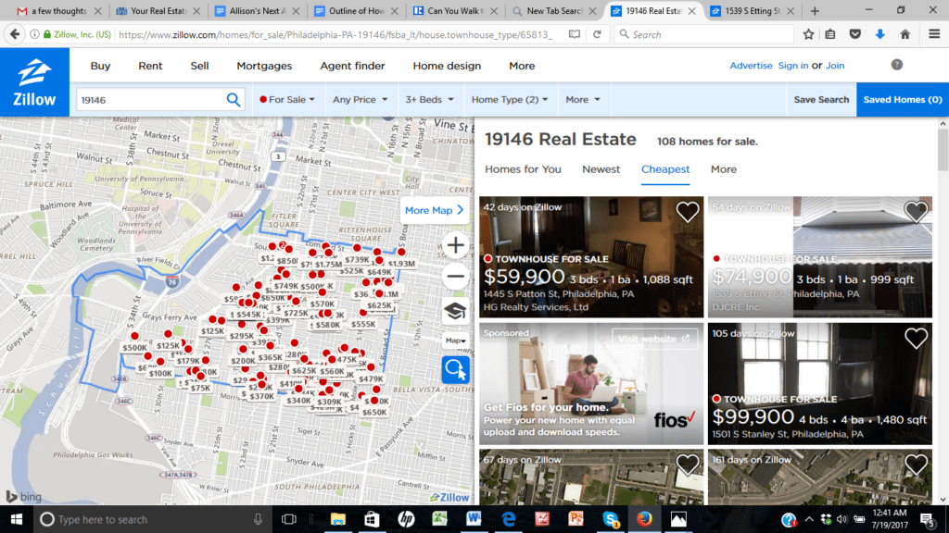Click the magnifier search icon in location box
This screenshot has height=533, width=949.
pyautogui.click(x=233, y=100)
